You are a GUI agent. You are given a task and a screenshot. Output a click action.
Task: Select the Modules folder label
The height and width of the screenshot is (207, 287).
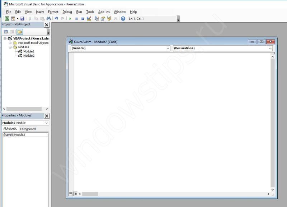23,47
